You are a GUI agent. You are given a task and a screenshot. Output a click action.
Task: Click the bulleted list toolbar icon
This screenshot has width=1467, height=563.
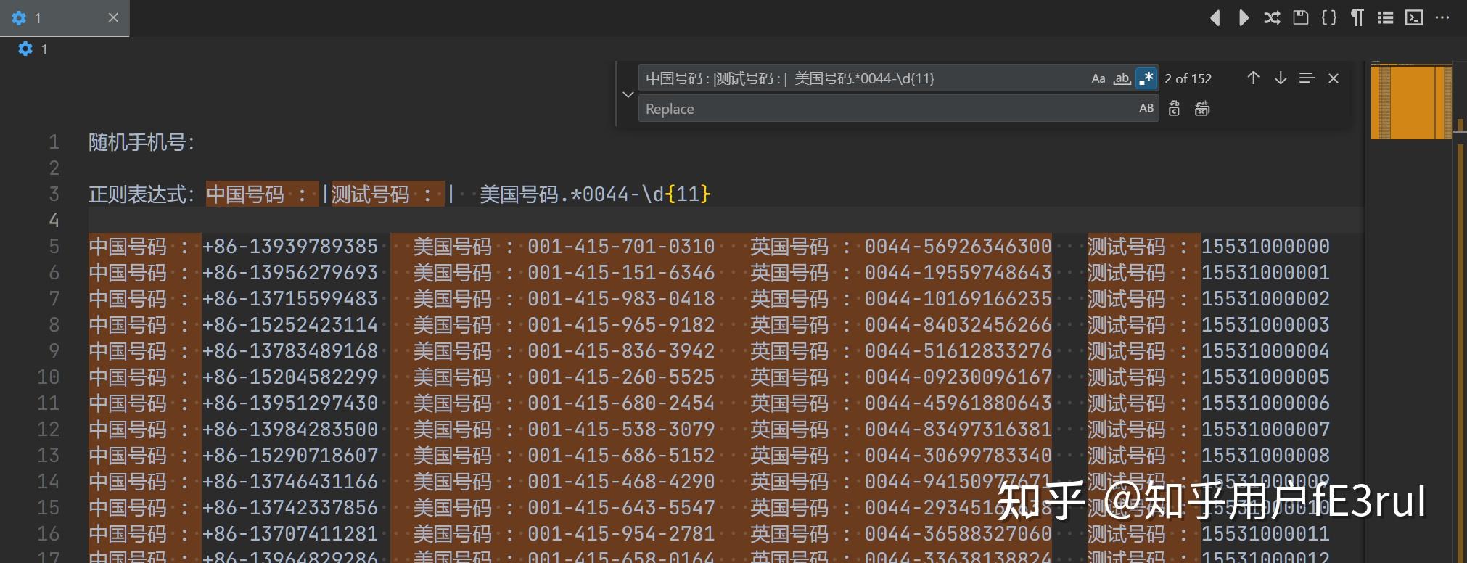[x=1386, y=17]
